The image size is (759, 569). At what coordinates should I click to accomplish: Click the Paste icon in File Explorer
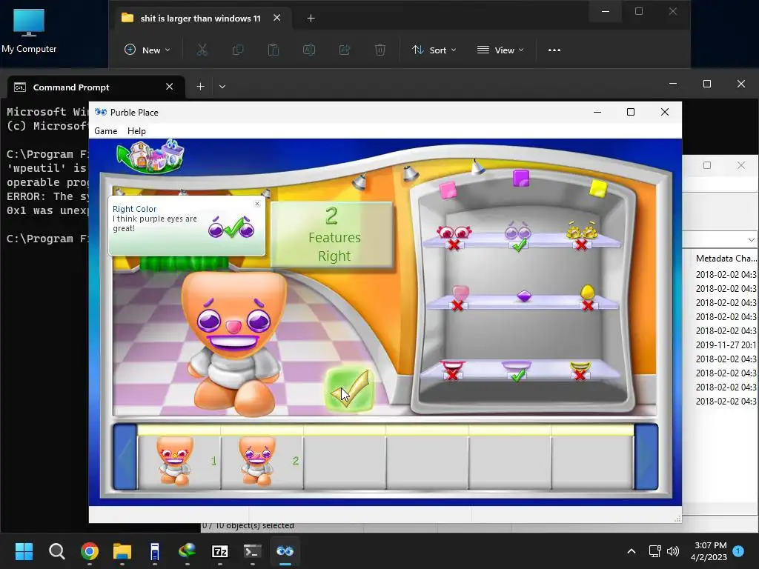[x=274, y=50]
